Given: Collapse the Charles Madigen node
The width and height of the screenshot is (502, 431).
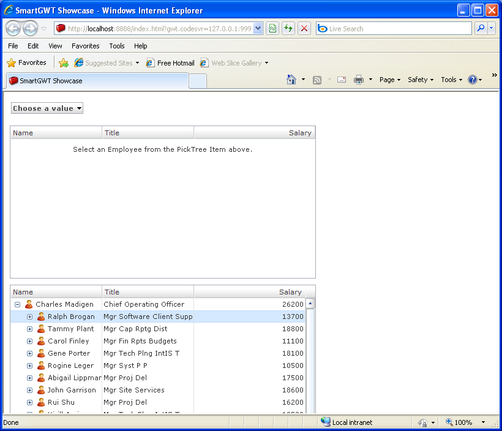Looking at the screenshot, I should pos(18,304).
